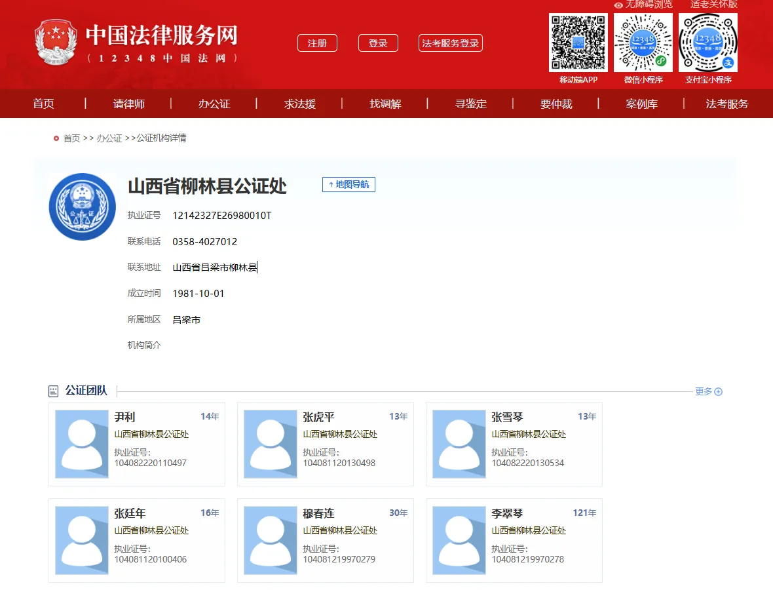Open 法考服务登录
Image resolution: width=773 pixels, height=590 pixels.
[x=451, y=43]
